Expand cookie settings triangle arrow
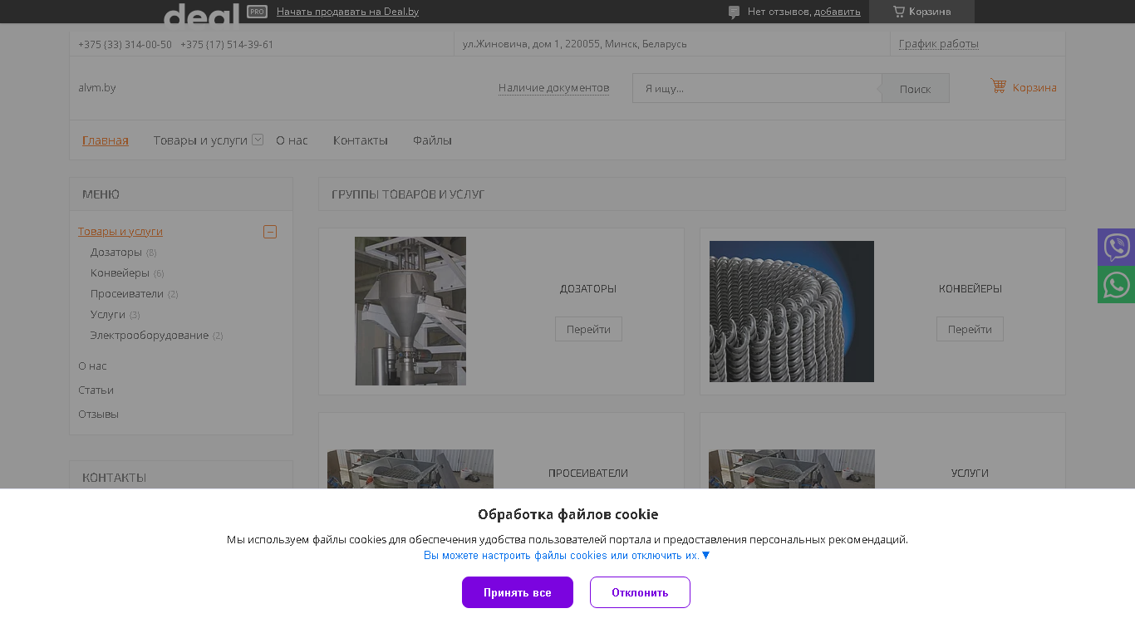Screen dimensions: 1135x638 (x=706, y=555)
